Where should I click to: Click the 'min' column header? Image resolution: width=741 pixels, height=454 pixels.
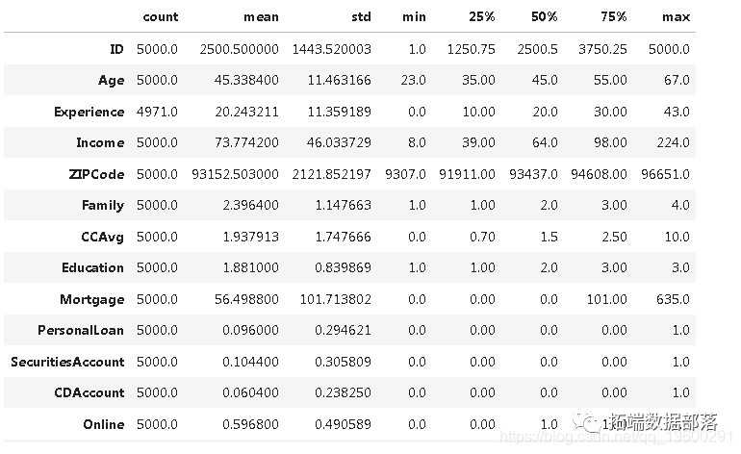[414, 17]
